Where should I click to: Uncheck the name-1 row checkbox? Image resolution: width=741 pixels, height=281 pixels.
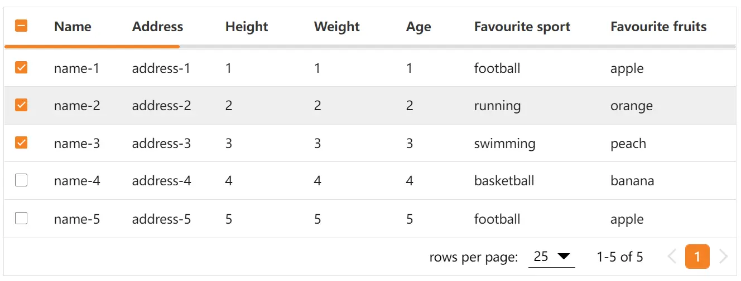tap(21, 67)
